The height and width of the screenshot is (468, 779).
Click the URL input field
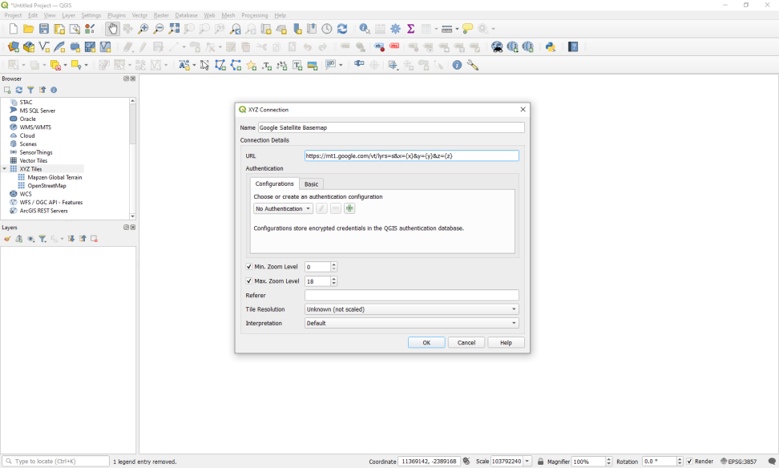(412, 156)
